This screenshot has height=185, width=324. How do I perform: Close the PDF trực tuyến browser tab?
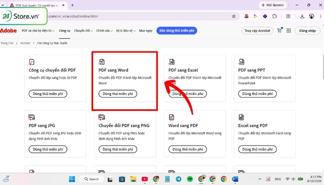63,5
